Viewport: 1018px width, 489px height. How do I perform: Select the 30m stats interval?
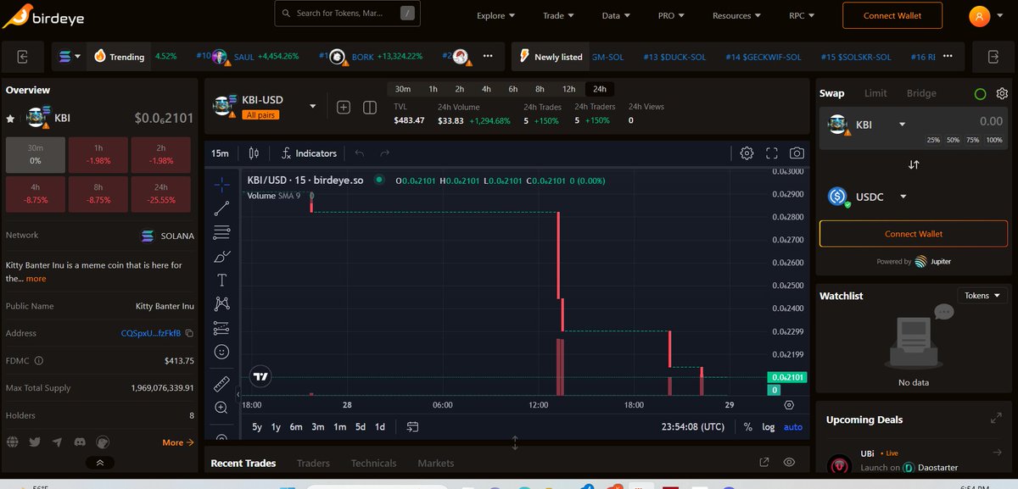tap(403, 89)
